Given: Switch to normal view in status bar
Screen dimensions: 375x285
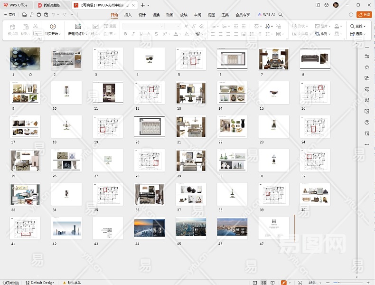Looking at the screenshot, I should [255, 283].
